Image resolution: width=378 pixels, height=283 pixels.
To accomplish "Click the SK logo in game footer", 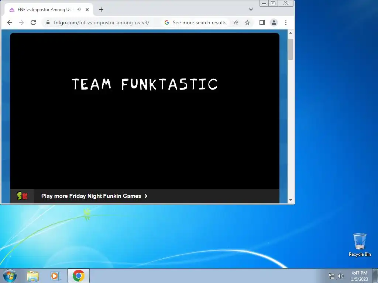I will pyautogui.click(x=22, y=196).
